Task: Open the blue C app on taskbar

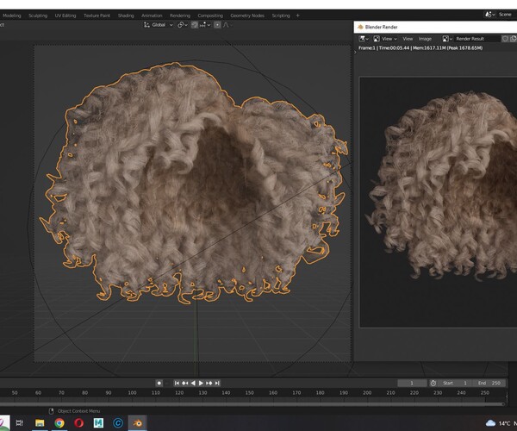Action: (118, 422)
